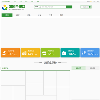The height and width of the screenshot is (100, 100).
Task: Open the 资讯 navigation tab
Action: click(x=61, y=15)
